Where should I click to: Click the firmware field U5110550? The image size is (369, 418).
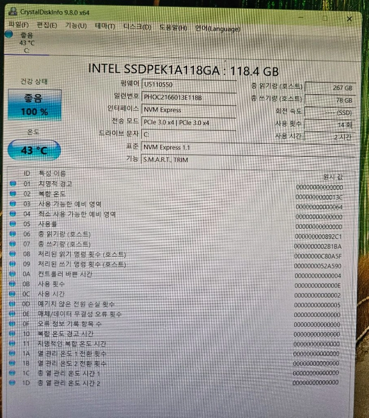point(189,85)
